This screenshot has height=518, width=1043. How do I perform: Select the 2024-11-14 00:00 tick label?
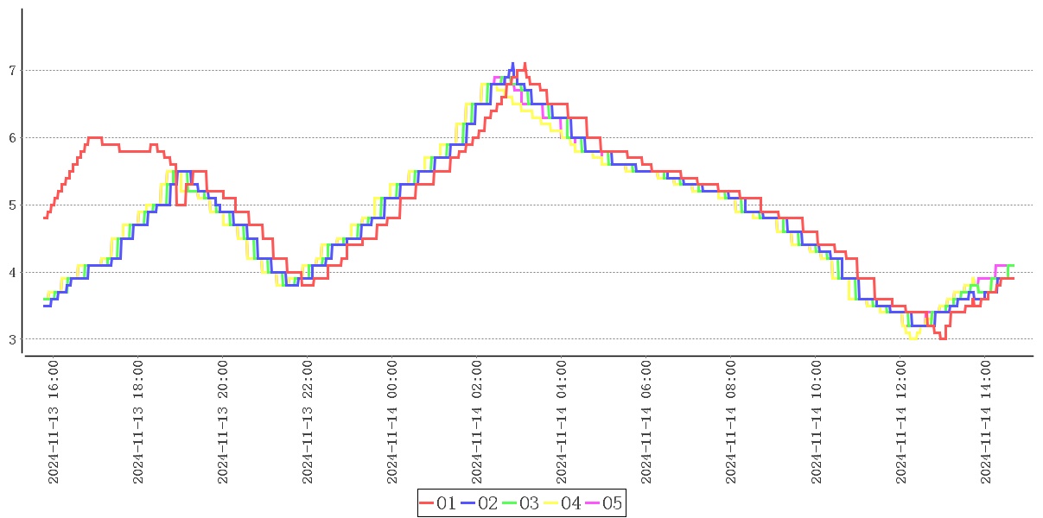[393, 422]
